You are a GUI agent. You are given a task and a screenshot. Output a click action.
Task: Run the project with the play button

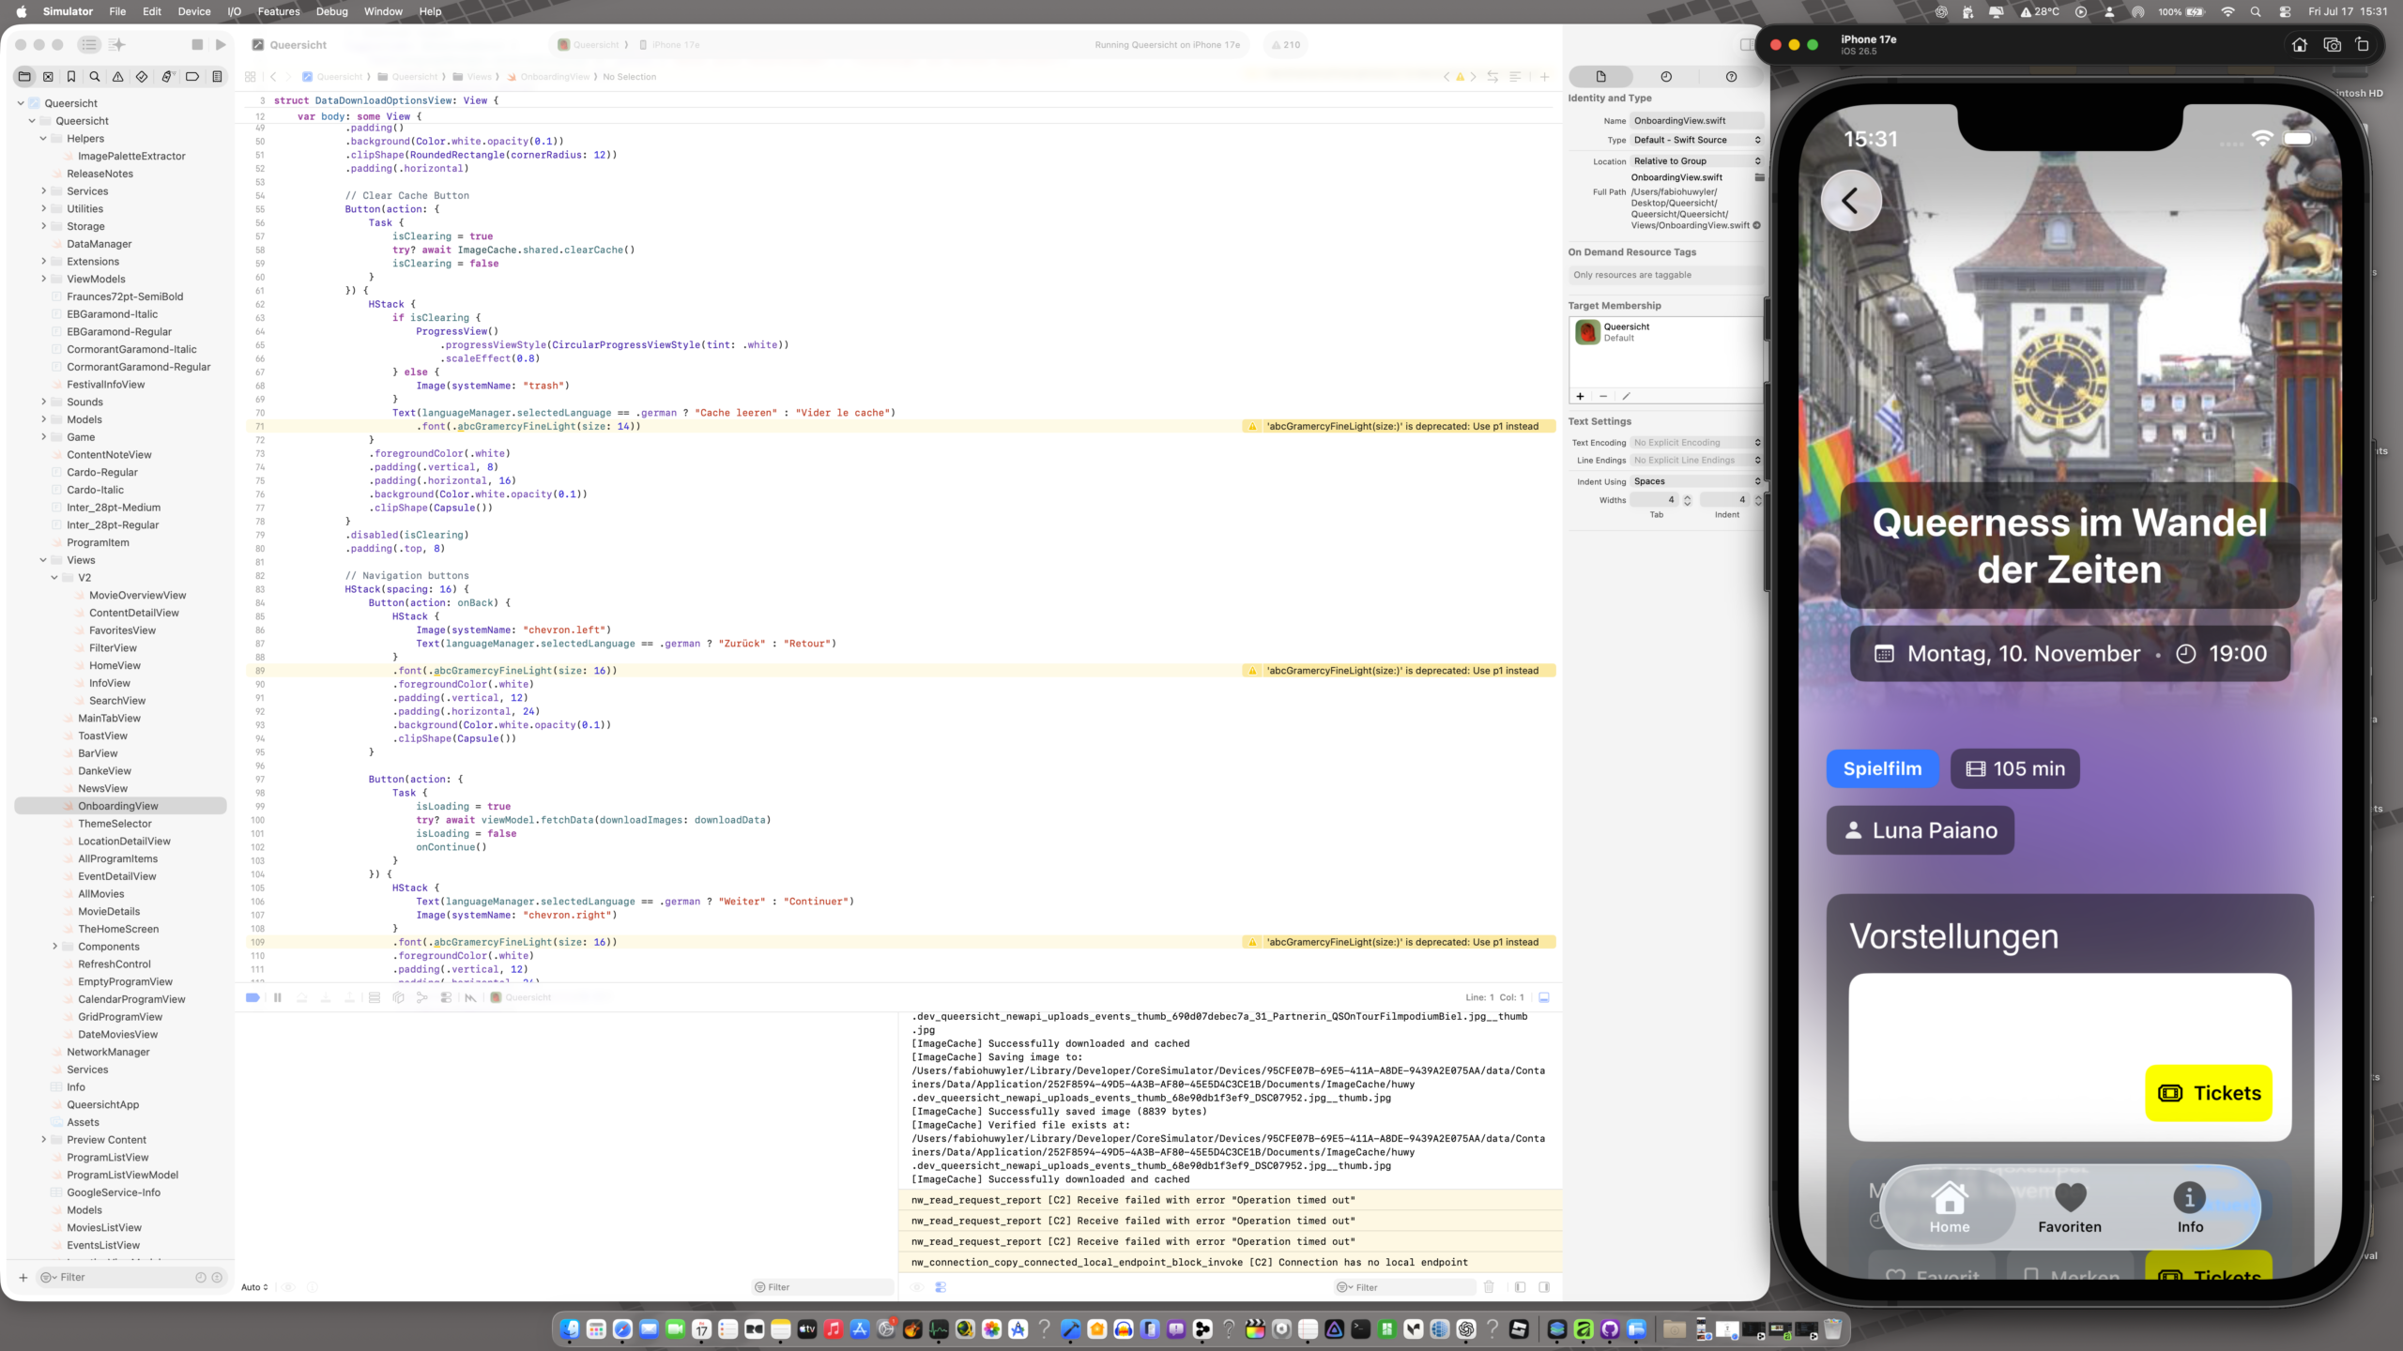coord(221,44)
